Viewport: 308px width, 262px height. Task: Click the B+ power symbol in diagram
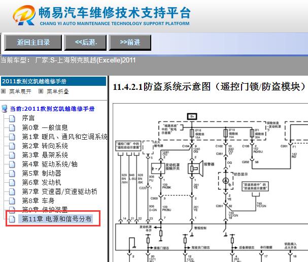192,116
